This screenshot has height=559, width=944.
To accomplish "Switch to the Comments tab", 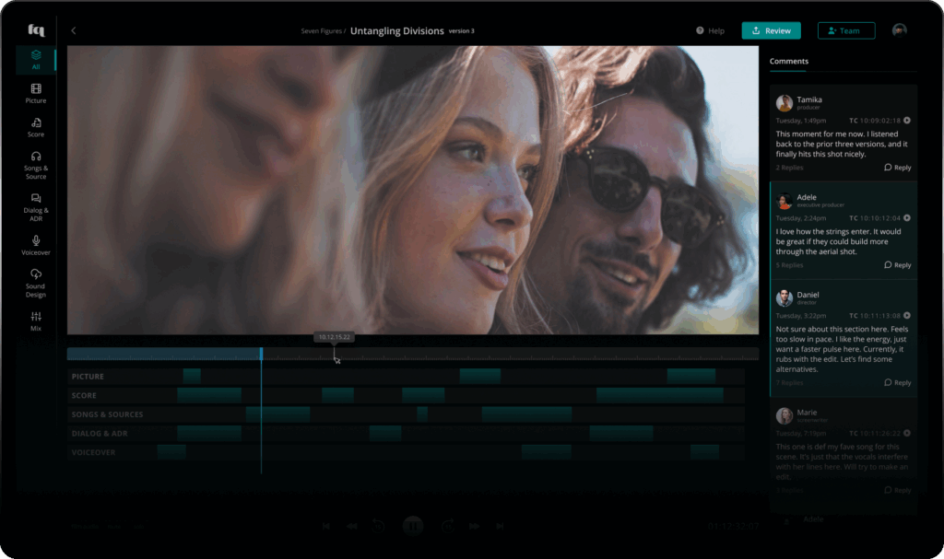I will 788,62.
